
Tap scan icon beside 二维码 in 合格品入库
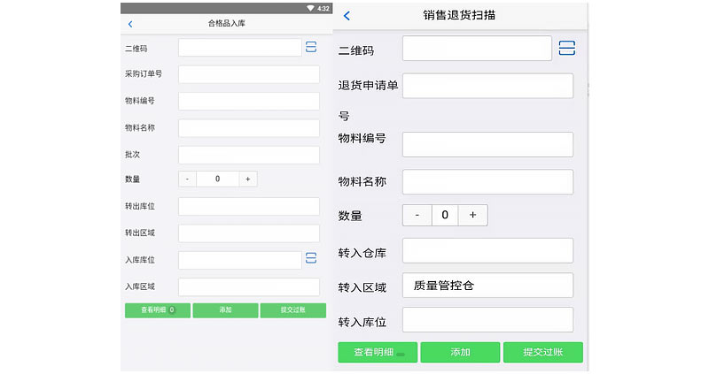point(311,48)
